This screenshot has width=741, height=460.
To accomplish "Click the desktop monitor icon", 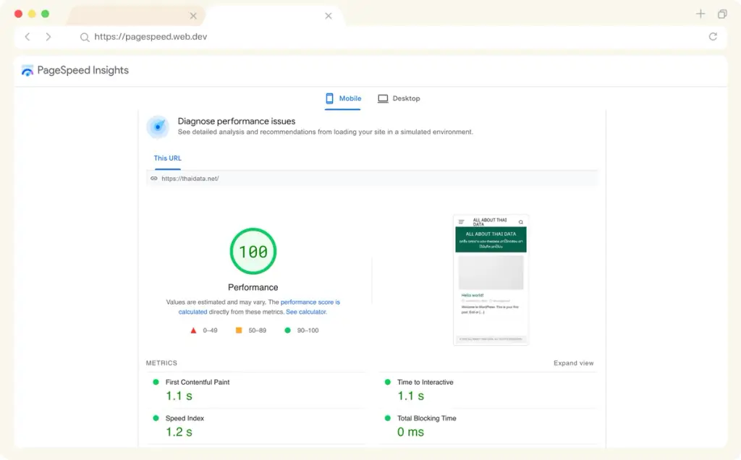I will tap(383, 98).
